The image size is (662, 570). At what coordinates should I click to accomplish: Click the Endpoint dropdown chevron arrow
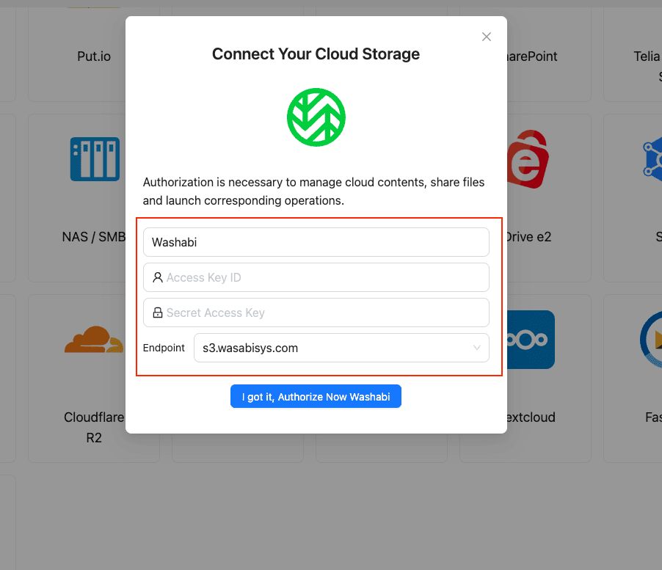(478, 348)
